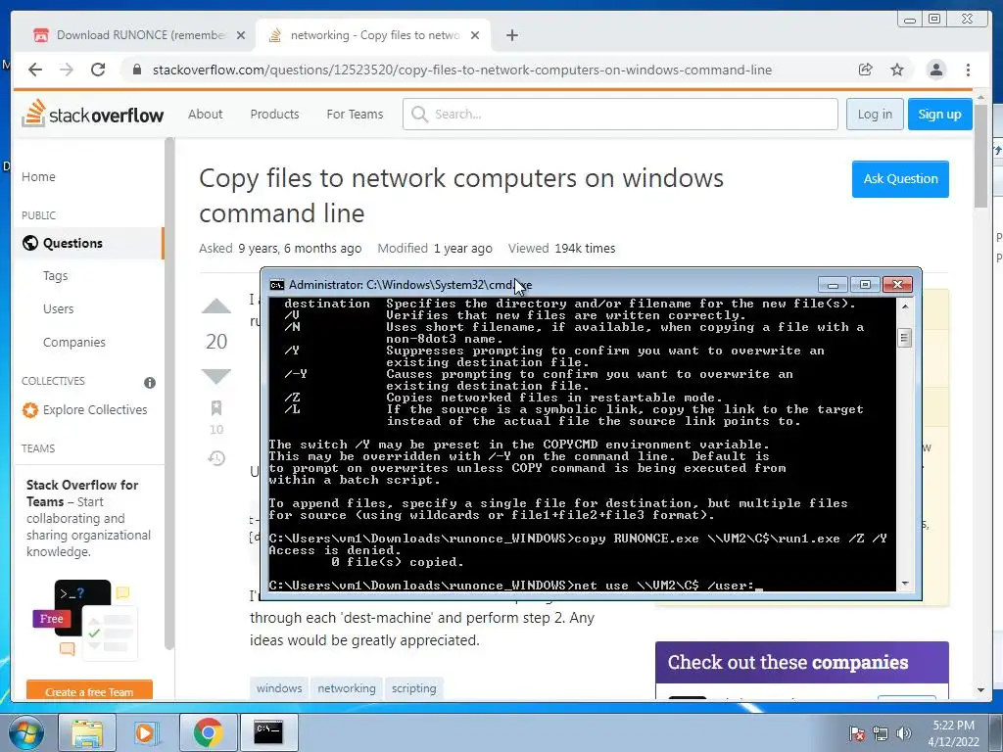Focus the Stack Overflow search box
This screenshot has width=1003, height=752.
pyautogui.click(x=620, y=114)
